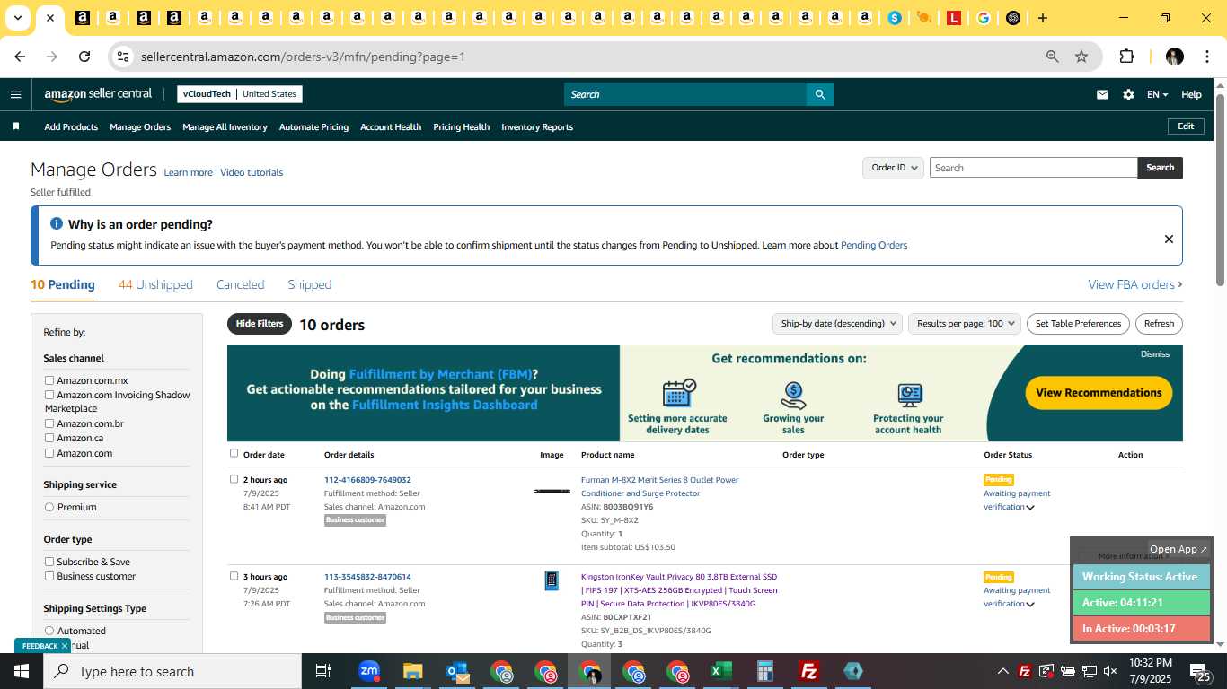Bookmark this page with the star icon
The image size is (1227, 689).
(x=1081, y=57)
